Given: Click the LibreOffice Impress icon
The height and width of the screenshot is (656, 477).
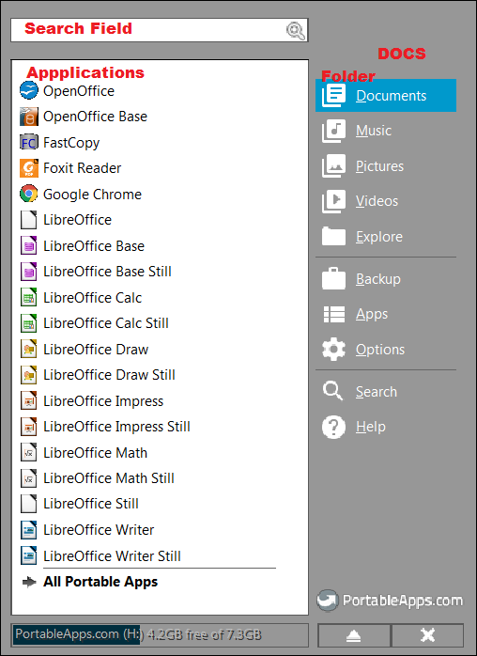Looking at the screenshot, I should pyautogui.click(x=29, y=400).
